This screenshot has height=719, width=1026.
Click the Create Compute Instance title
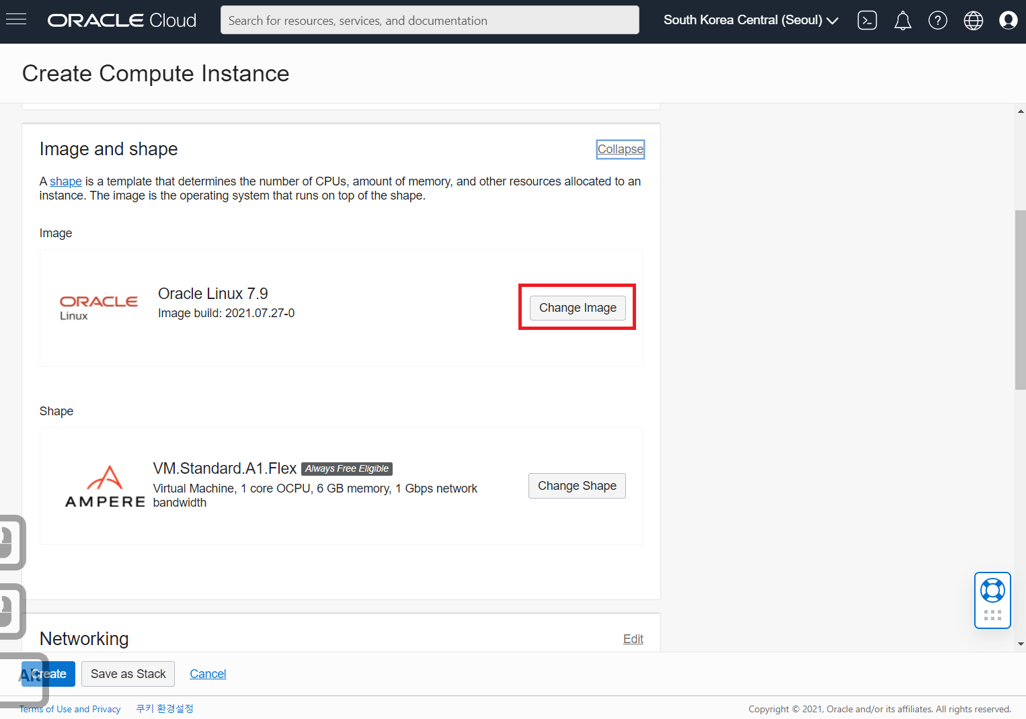(156, 73)
